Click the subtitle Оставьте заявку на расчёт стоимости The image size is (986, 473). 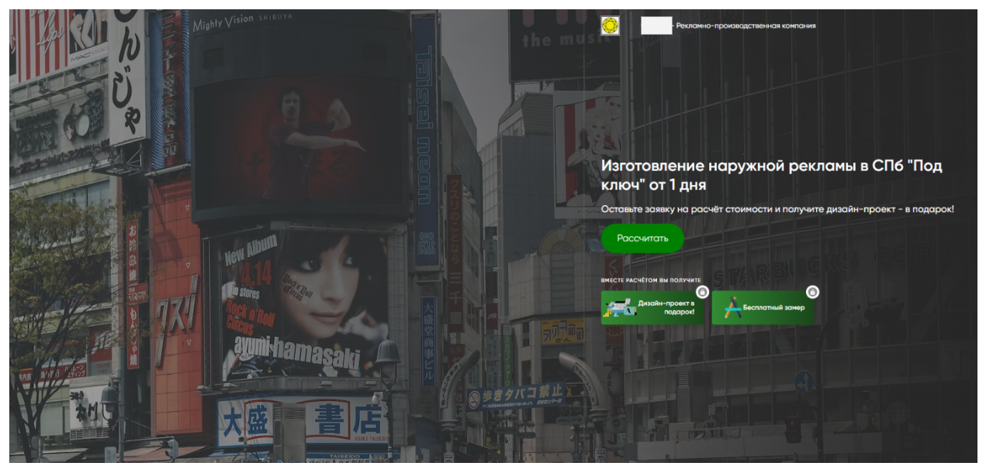click(x=777, y=209)
